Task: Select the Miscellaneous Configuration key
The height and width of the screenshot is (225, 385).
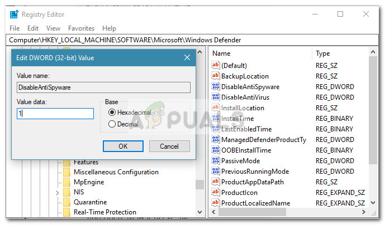Action: (x=116, y=172)
